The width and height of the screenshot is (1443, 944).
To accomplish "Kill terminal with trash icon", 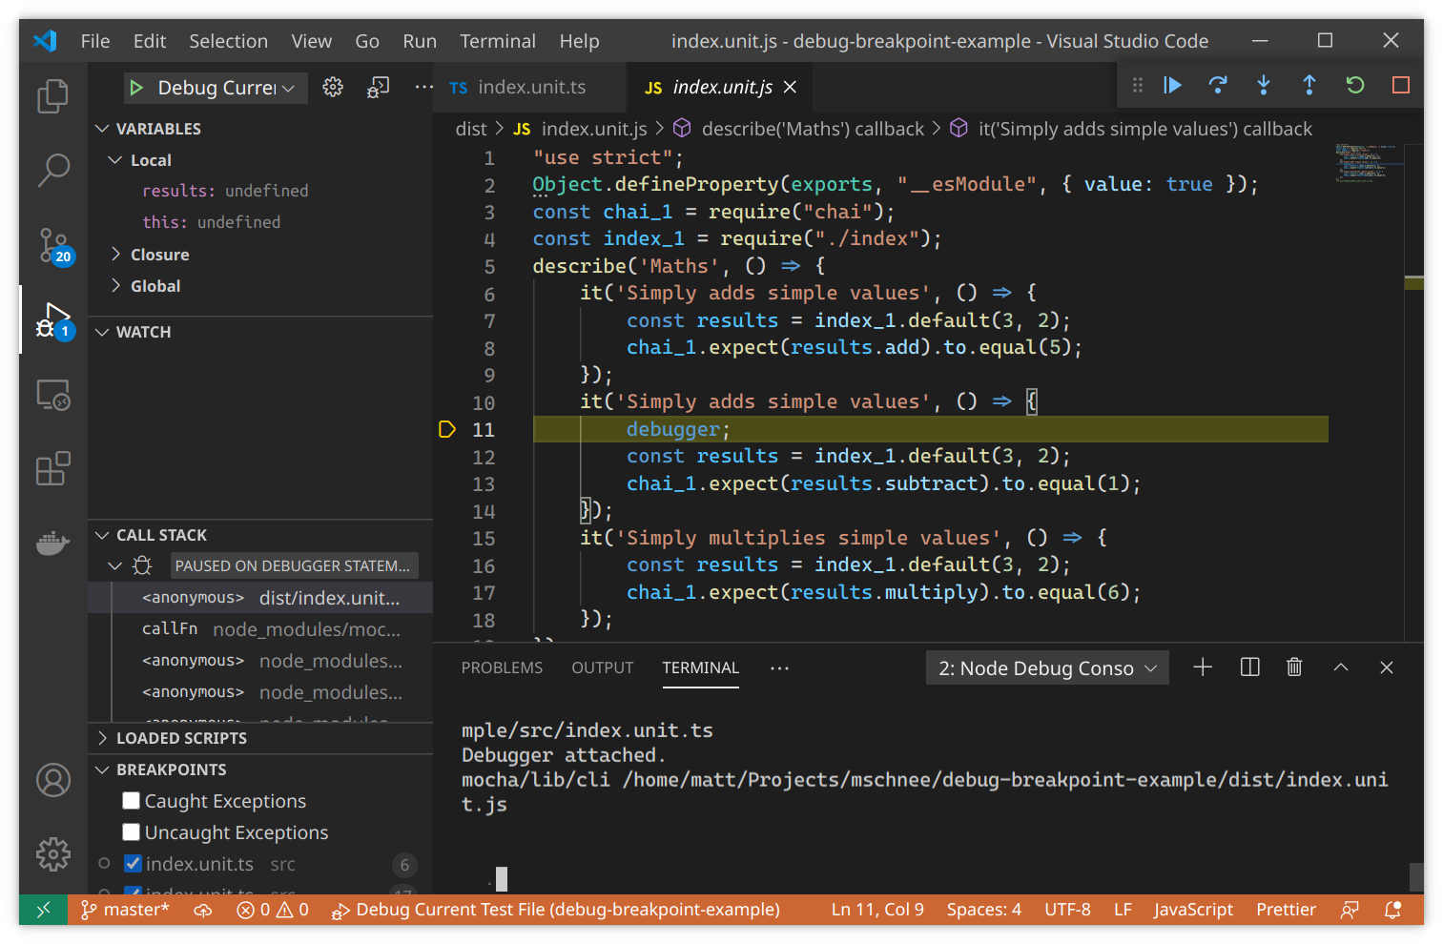I will tap(1294, 667).
